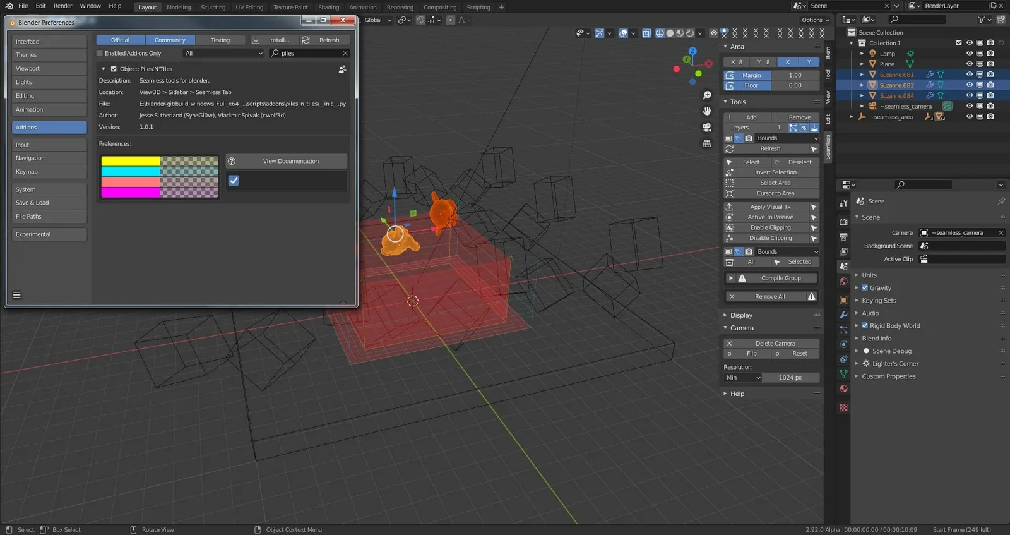Toggle the Gravity checkbox
Image resolution: width=1010 pixels, height=535 pixels.
(865, 287)
